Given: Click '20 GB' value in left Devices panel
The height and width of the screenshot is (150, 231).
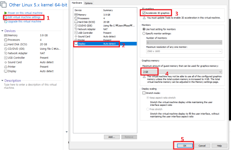Looking at the screenshot, I should tap(43, 44).
